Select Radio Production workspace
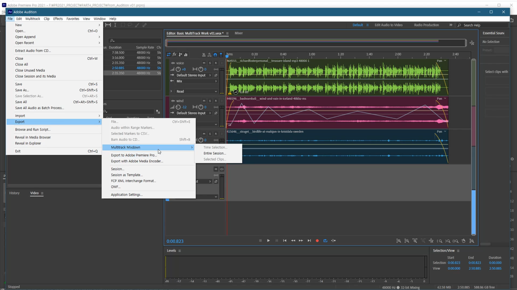The height and width of the screenshot is (290, 517). point(427,25)
